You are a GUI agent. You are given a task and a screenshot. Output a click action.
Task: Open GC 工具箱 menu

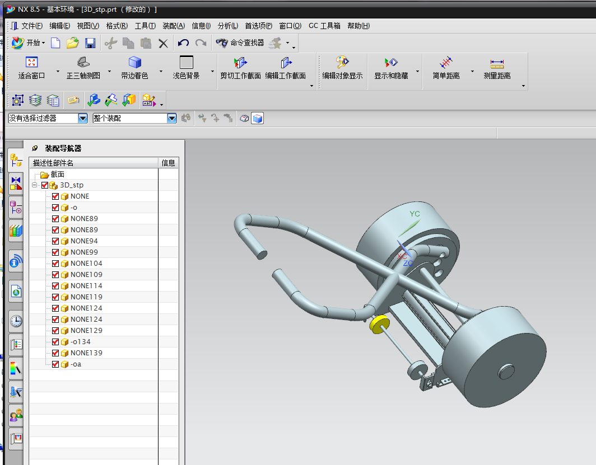click(325, 26)
